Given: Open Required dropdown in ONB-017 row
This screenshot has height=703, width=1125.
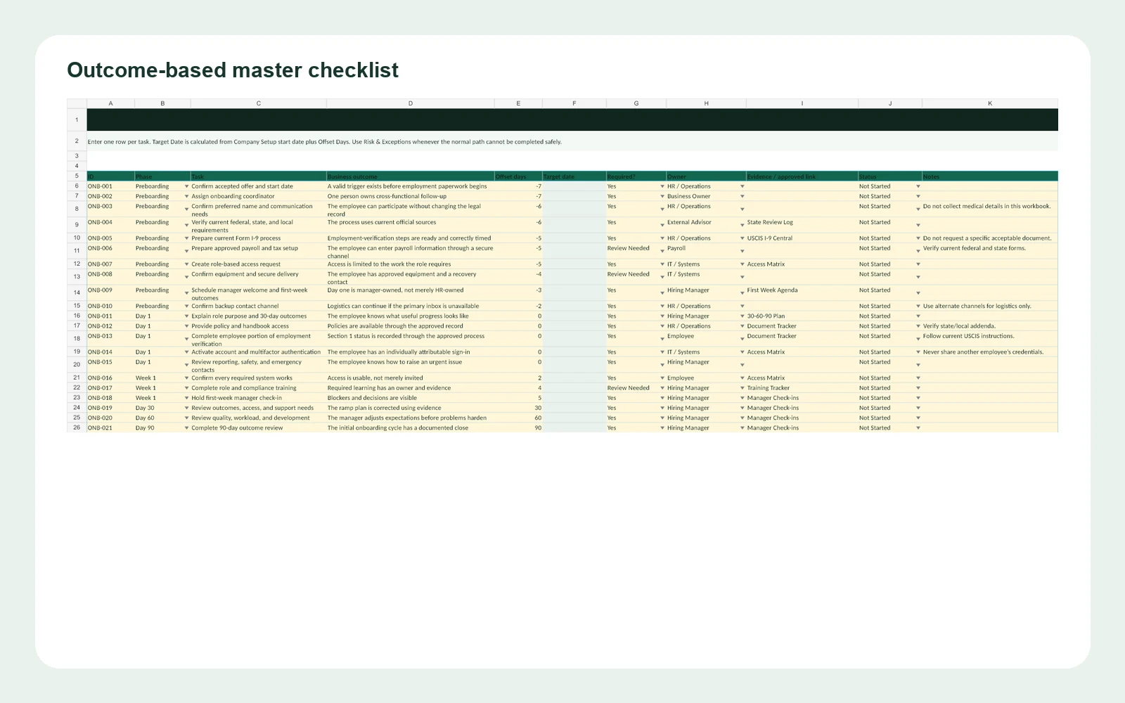Looking at the screenshot, I should point(662,388).
